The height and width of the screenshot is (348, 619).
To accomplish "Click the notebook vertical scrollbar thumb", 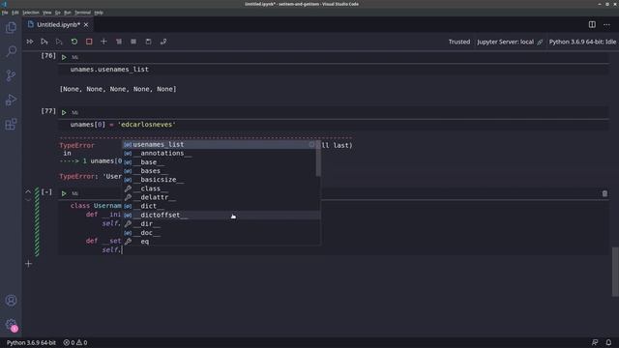I will (615, 272).
